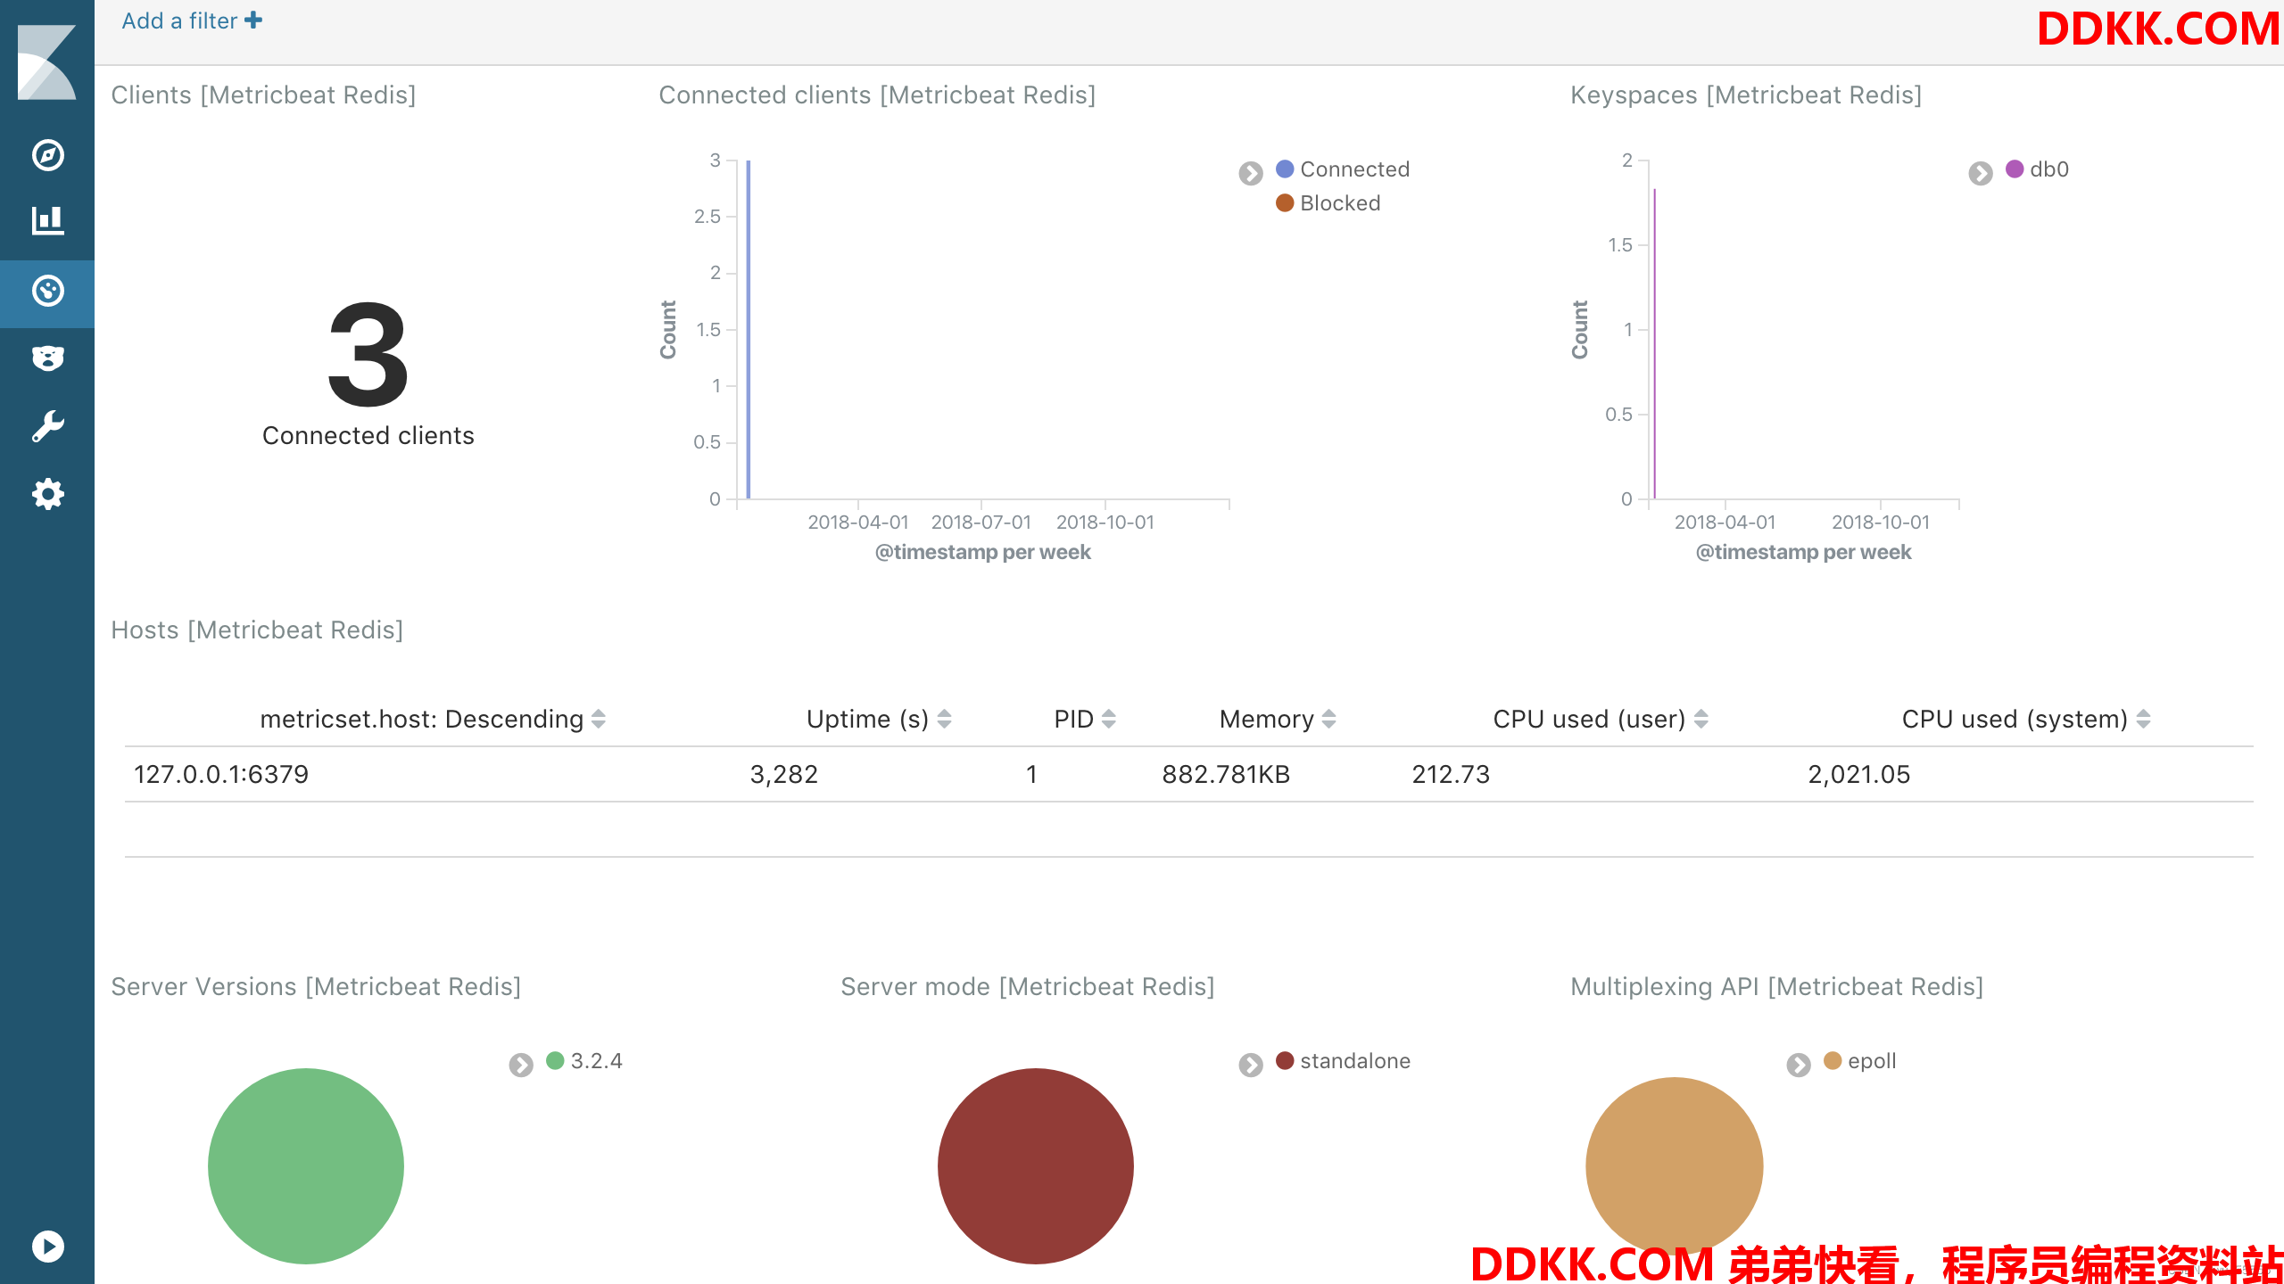The width and height of the screenshot is (2284, 1284).
Task: Click host cell 127.0.0.1:6379
Action: (x=221, y=774)
